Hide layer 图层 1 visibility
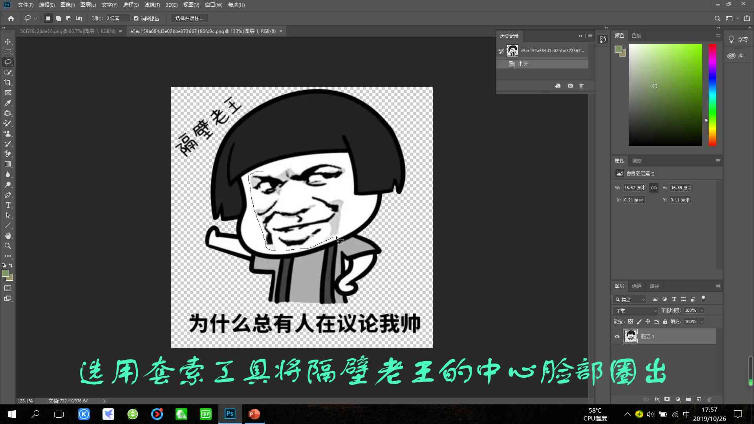Image resolution: width=754 pixels, height=424 pixels. pyautogui.click(x=617, y=336)
